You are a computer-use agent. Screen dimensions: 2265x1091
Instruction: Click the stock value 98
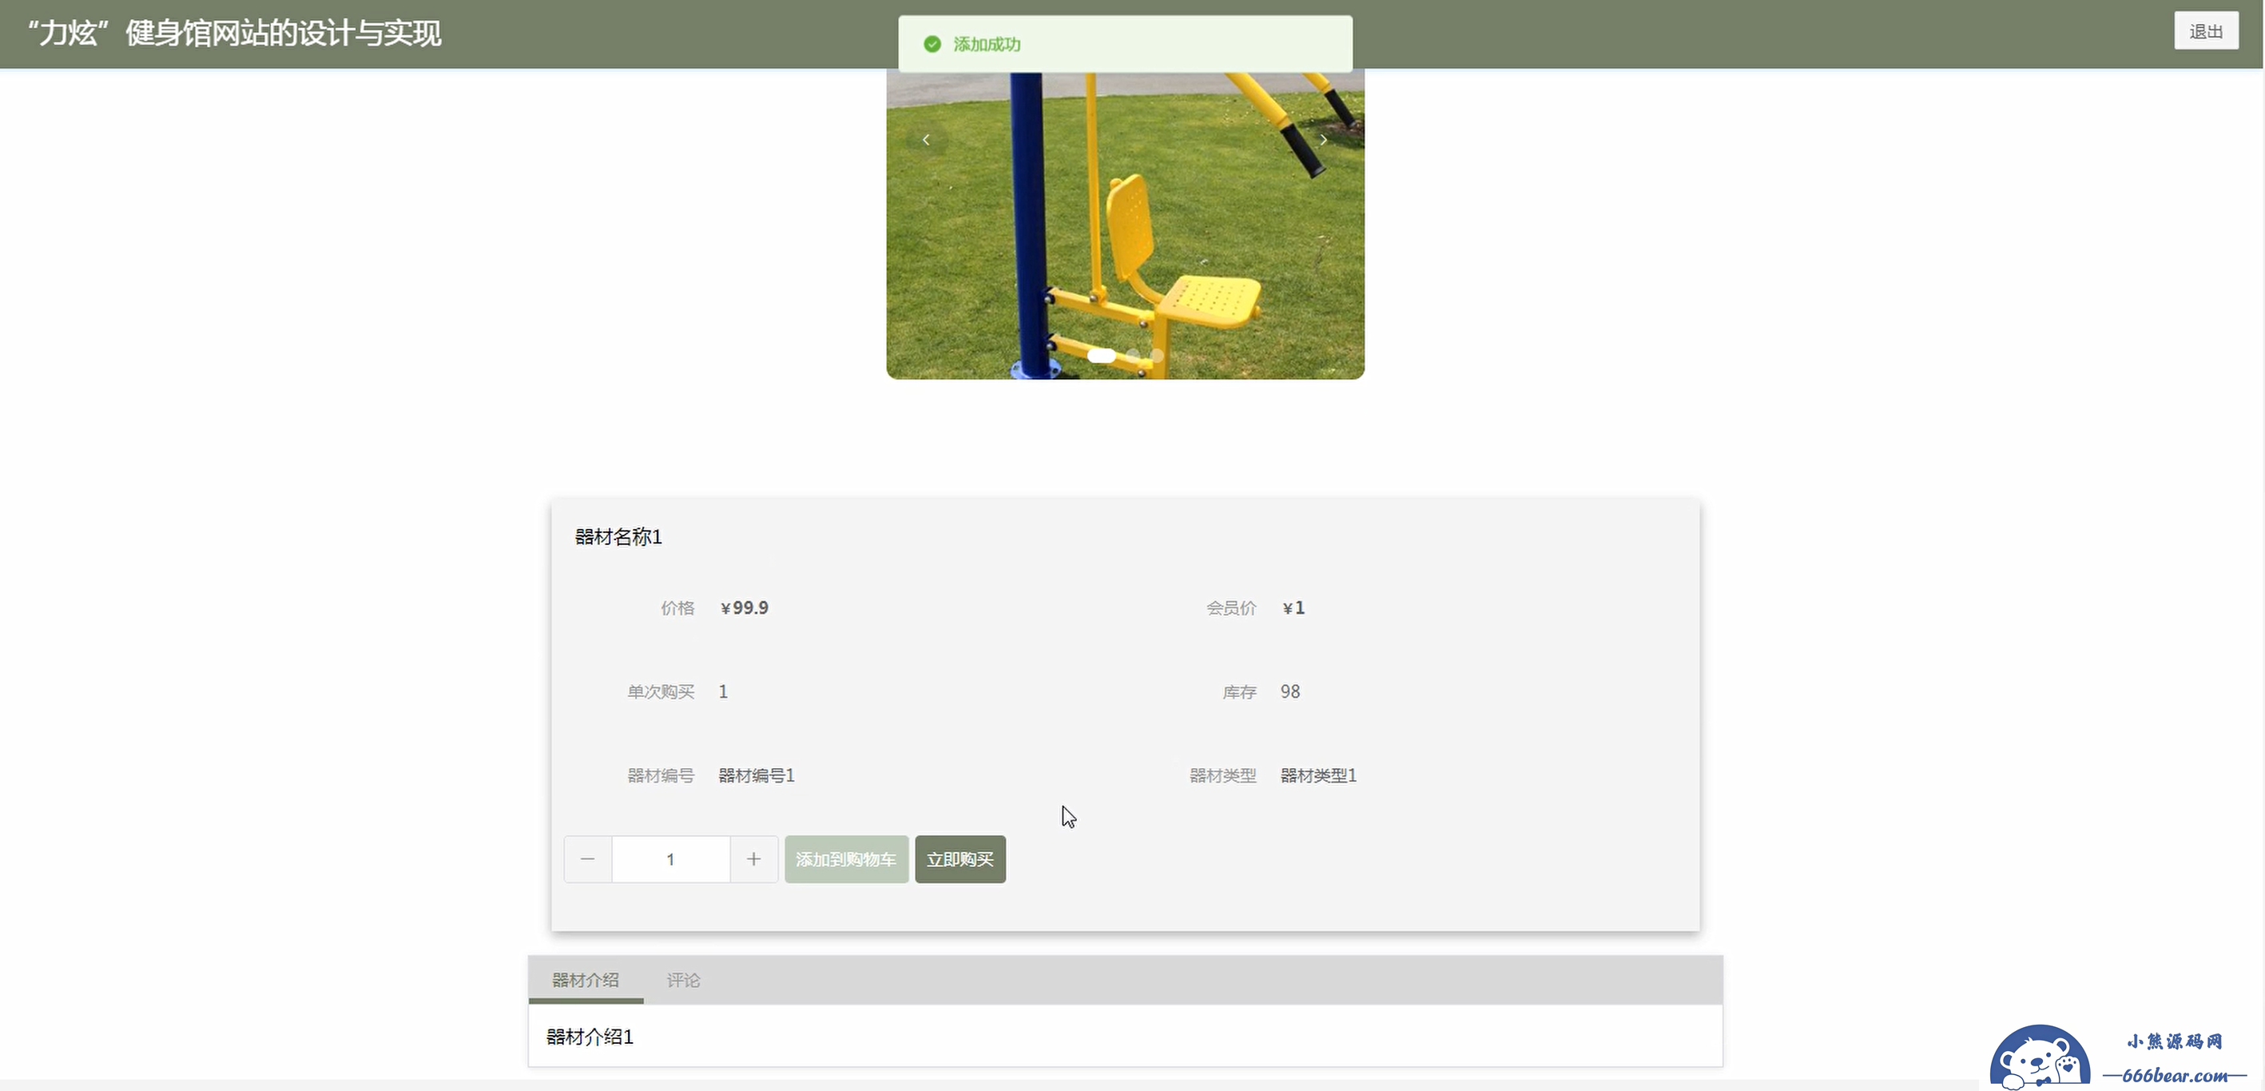(1289, 691)
